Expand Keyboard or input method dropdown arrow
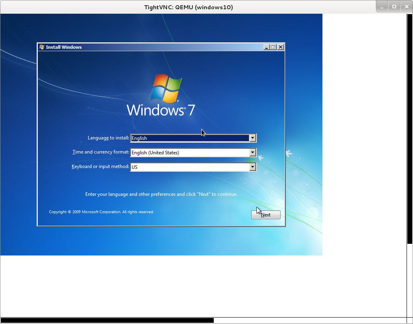The width and height of the screenshot is (413, 324). [x=252, y=167]
